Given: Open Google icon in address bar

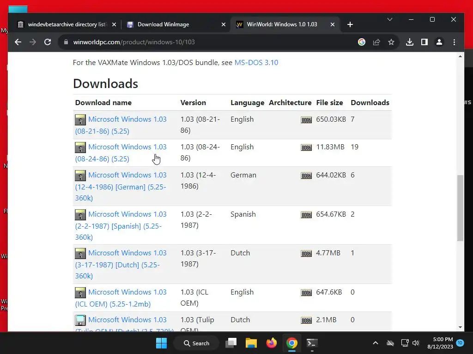Looking at the screenshot, I should pyautogui.click(x=362, y=42).
